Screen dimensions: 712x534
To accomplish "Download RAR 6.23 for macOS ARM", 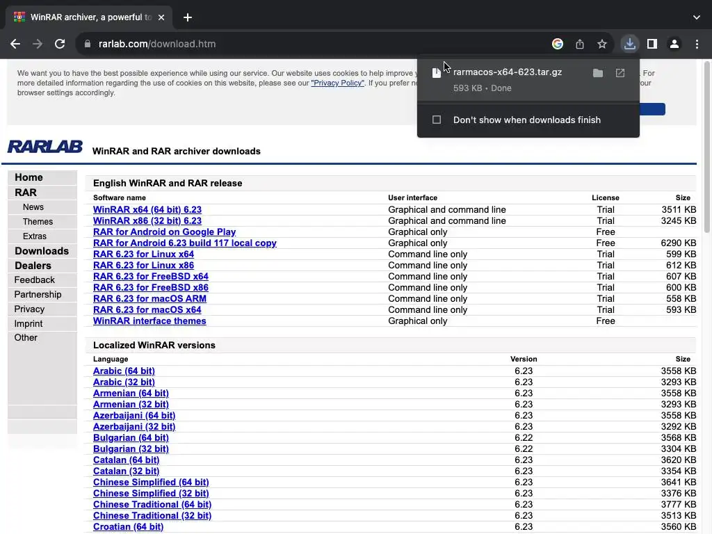I will coord(150,299).
